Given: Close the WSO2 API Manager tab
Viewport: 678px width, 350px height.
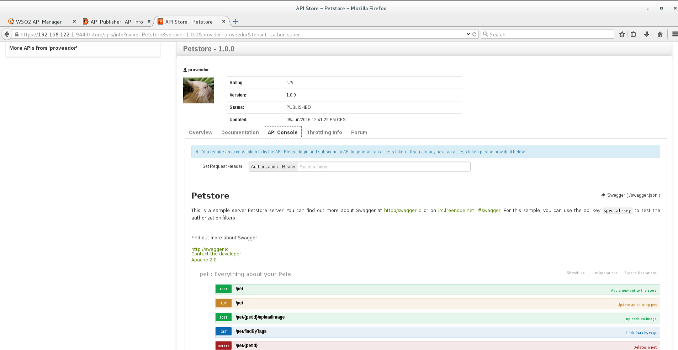Looking at the screenshot, I should tap(74, 21).
